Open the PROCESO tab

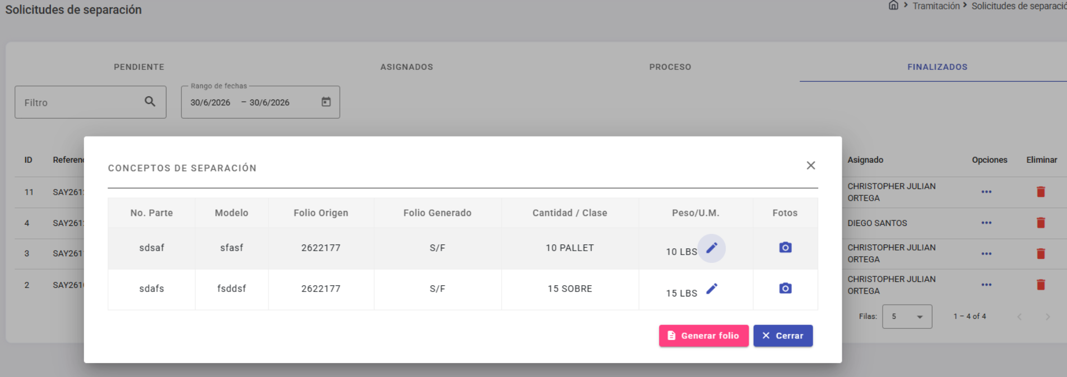(670, 67)
